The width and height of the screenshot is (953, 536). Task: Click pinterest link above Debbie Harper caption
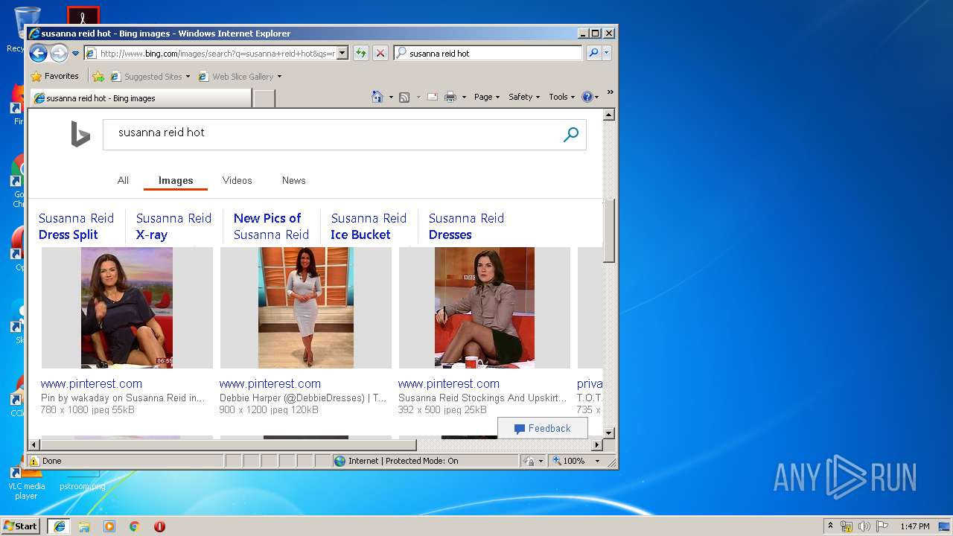point(270,383)
